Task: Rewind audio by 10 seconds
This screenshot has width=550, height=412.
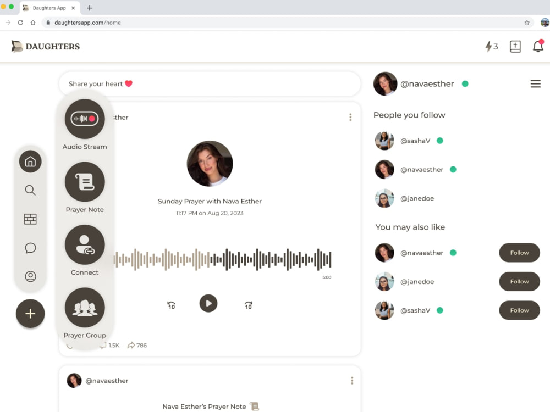Action: (x=171, y=305)
